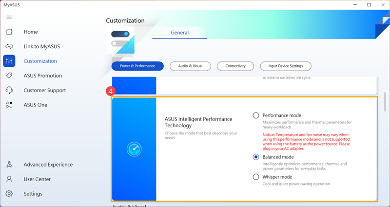Open ASUS One section
Screen dimensions: 390x207
(35, 105)
